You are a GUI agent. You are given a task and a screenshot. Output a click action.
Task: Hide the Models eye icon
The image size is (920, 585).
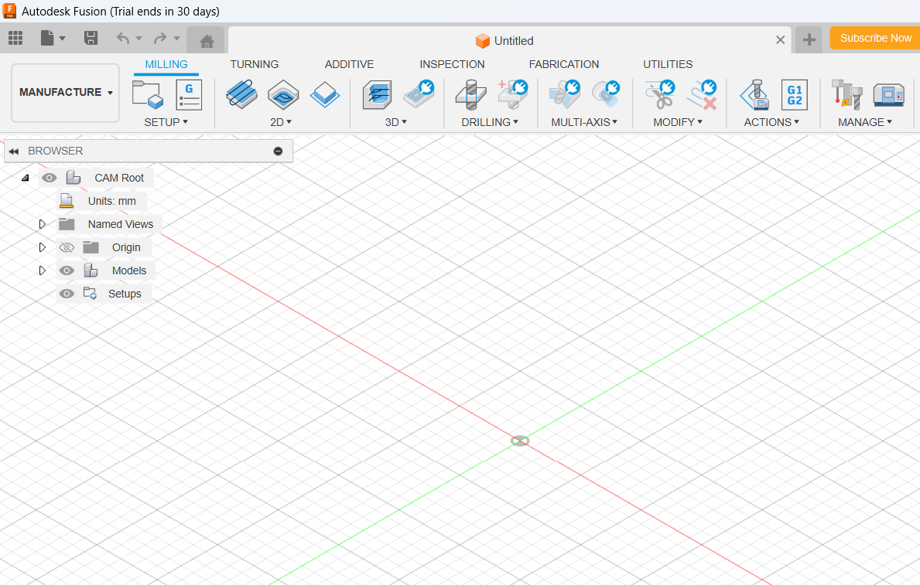tap(67, 270)
